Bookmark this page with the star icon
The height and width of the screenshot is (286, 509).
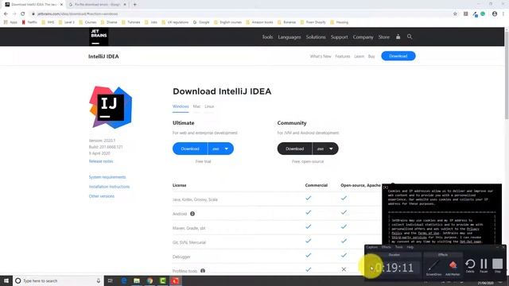[x=455, y=14]
